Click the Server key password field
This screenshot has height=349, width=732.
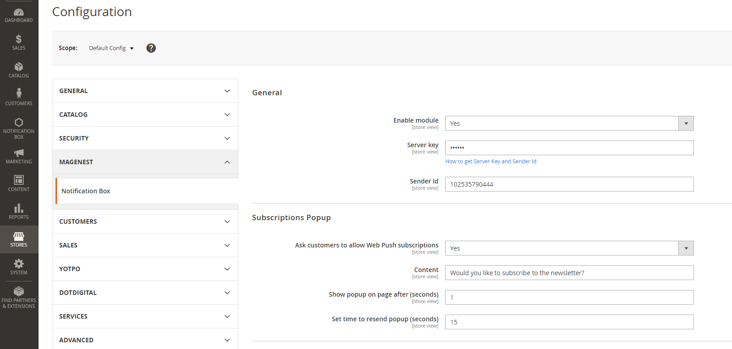(569, 148)
